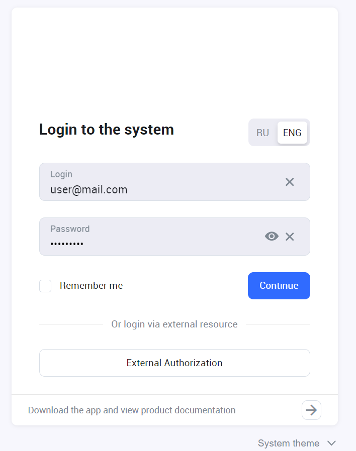Image resolution: width=356 pixels, height=451 pixels.
Task: Clear the Login field with its X icon
Action: coord(290,182)
